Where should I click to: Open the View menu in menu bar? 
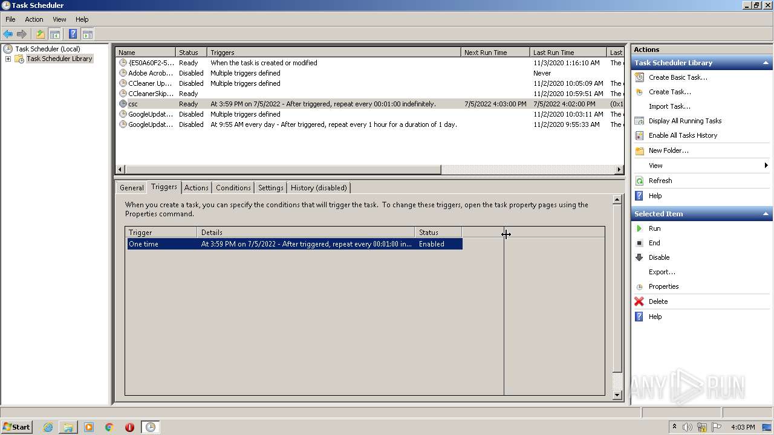(59, 19)
